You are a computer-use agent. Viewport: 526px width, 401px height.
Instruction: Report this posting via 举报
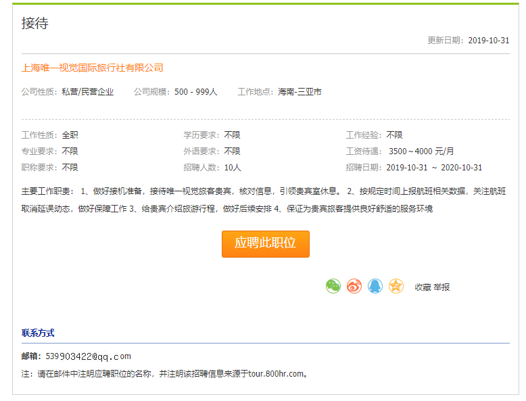coord(441,287)
